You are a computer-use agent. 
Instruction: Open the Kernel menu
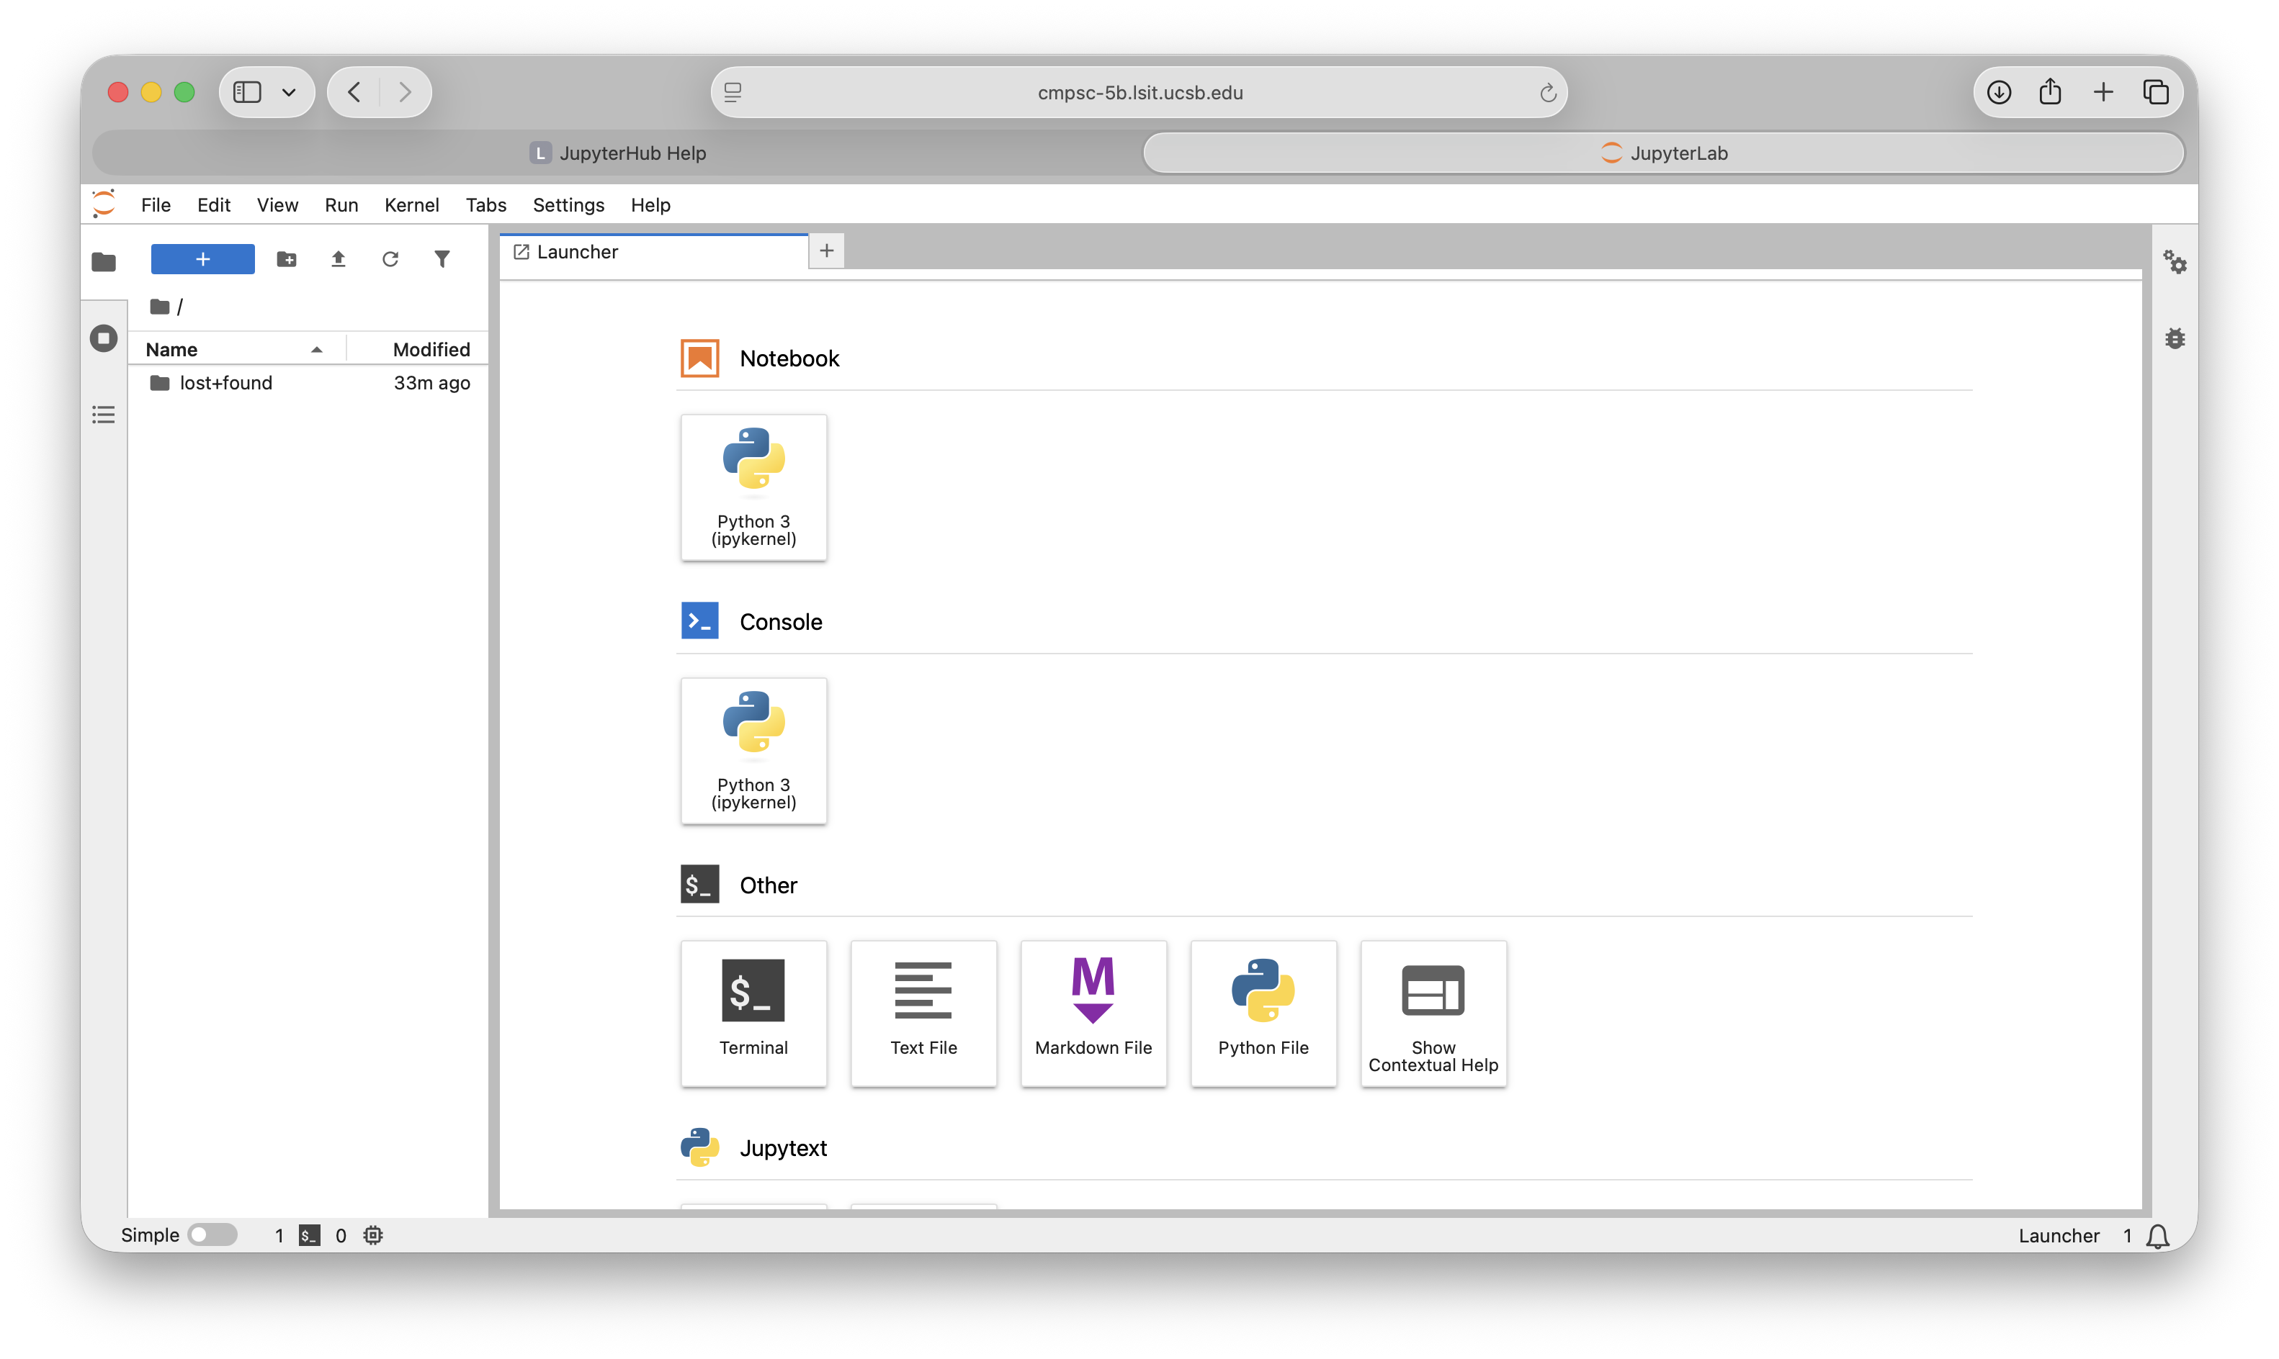click(411, 205)
